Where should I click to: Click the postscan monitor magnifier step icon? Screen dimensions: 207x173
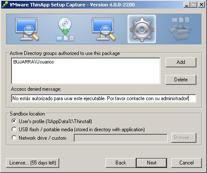point(104,29)
